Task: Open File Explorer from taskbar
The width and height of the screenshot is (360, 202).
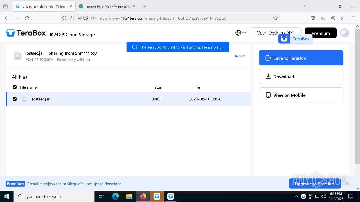Action: (129, 196)
